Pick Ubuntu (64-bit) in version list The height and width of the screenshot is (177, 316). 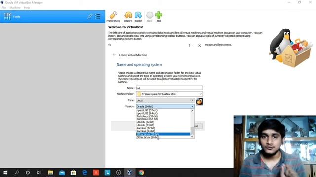163,125
